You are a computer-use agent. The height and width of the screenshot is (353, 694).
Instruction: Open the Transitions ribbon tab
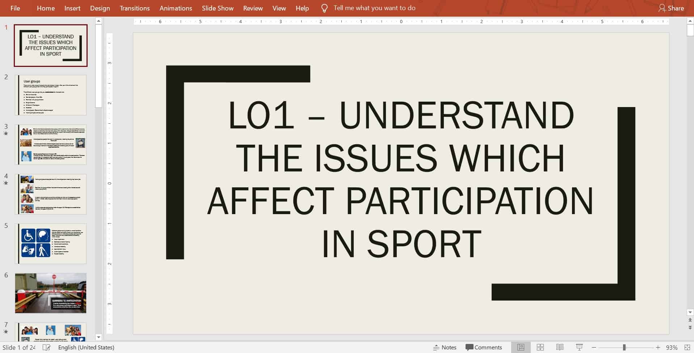tap(135, 8)
